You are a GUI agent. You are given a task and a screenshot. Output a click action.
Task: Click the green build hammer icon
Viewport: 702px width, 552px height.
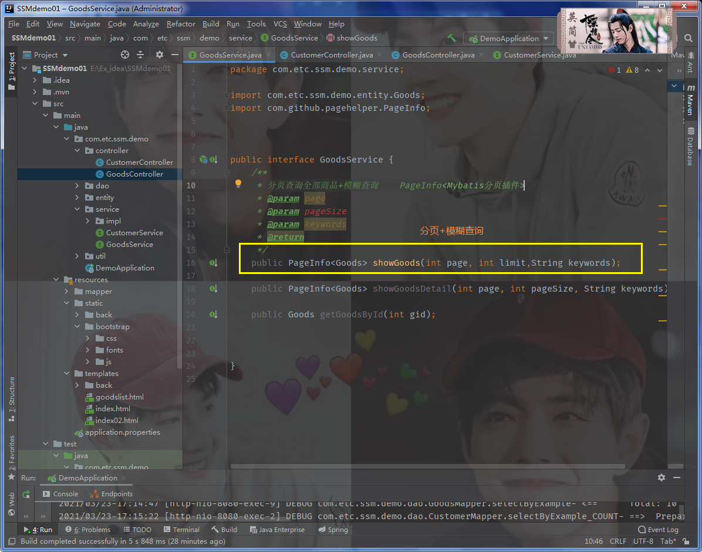[x=452, y=39]
